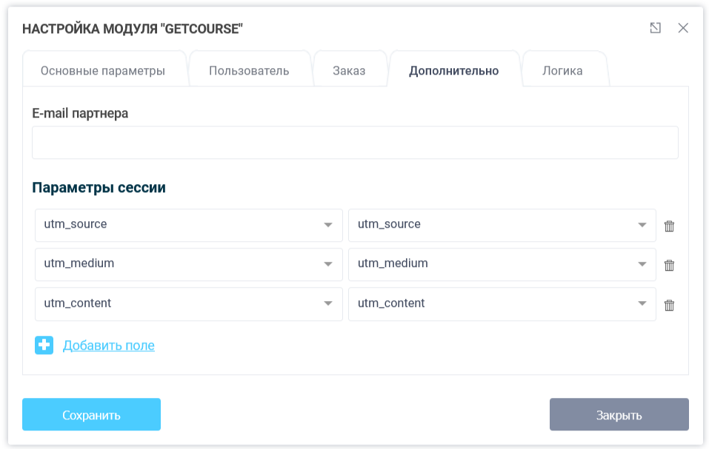
Task: Click the resize icon in the dialog header
Action: 655,27
